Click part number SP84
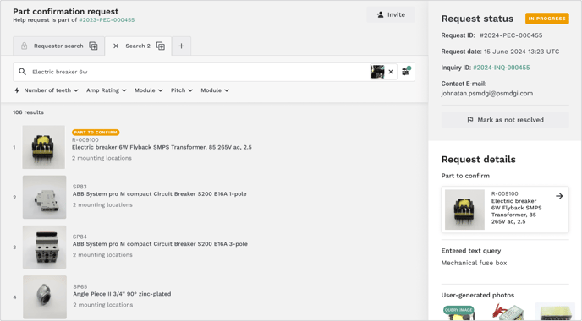This screenshot has height=321, width=582. [80, 237]
